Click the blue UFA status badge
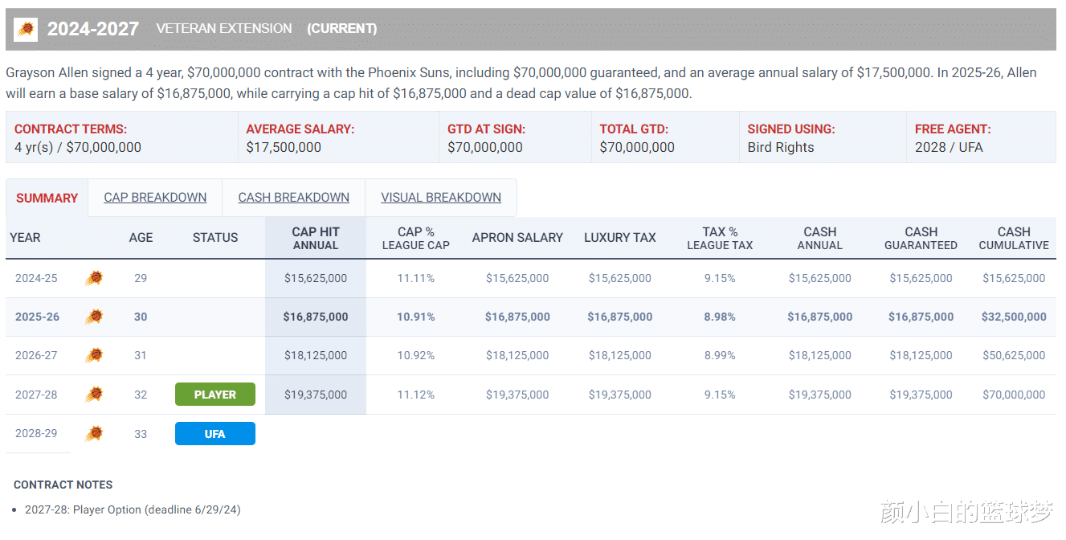This screenshot has width=1066, height=540. pyautogui.click(x=215, y=434)
